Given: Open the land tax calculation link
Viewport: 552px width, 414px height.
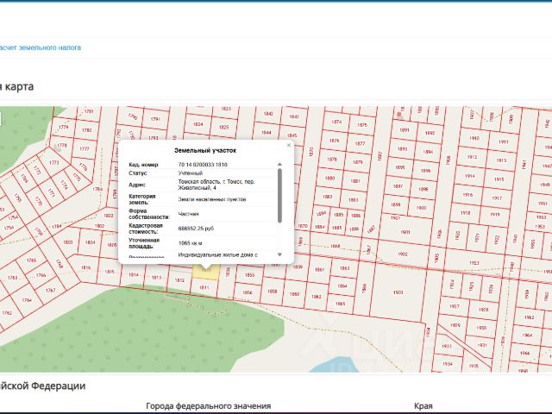Looking at the screenshot, I should (41, 47).
